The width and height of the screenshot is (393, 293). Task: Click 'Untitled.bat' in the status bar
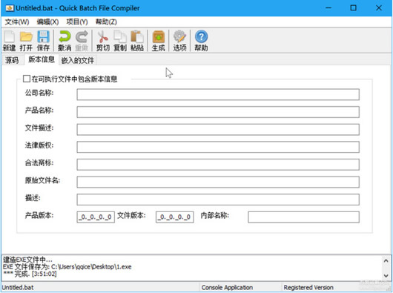(x=18, y=288)
